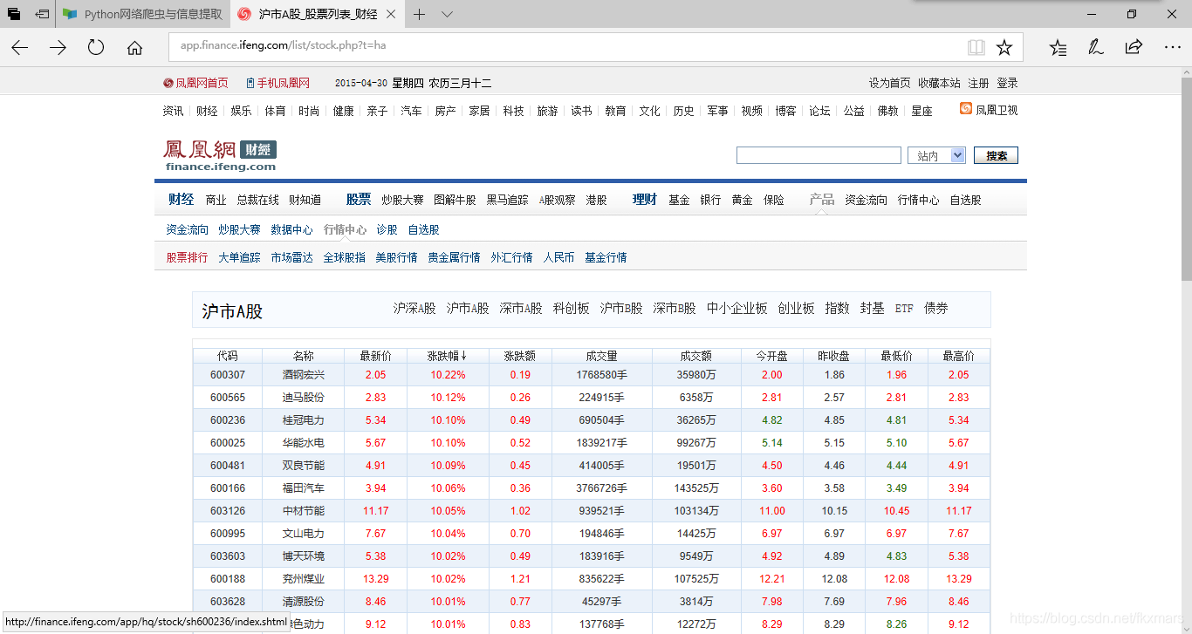Open the favorites hub list
This screenshot has width=1192, height=634.
pos(1058,48)
